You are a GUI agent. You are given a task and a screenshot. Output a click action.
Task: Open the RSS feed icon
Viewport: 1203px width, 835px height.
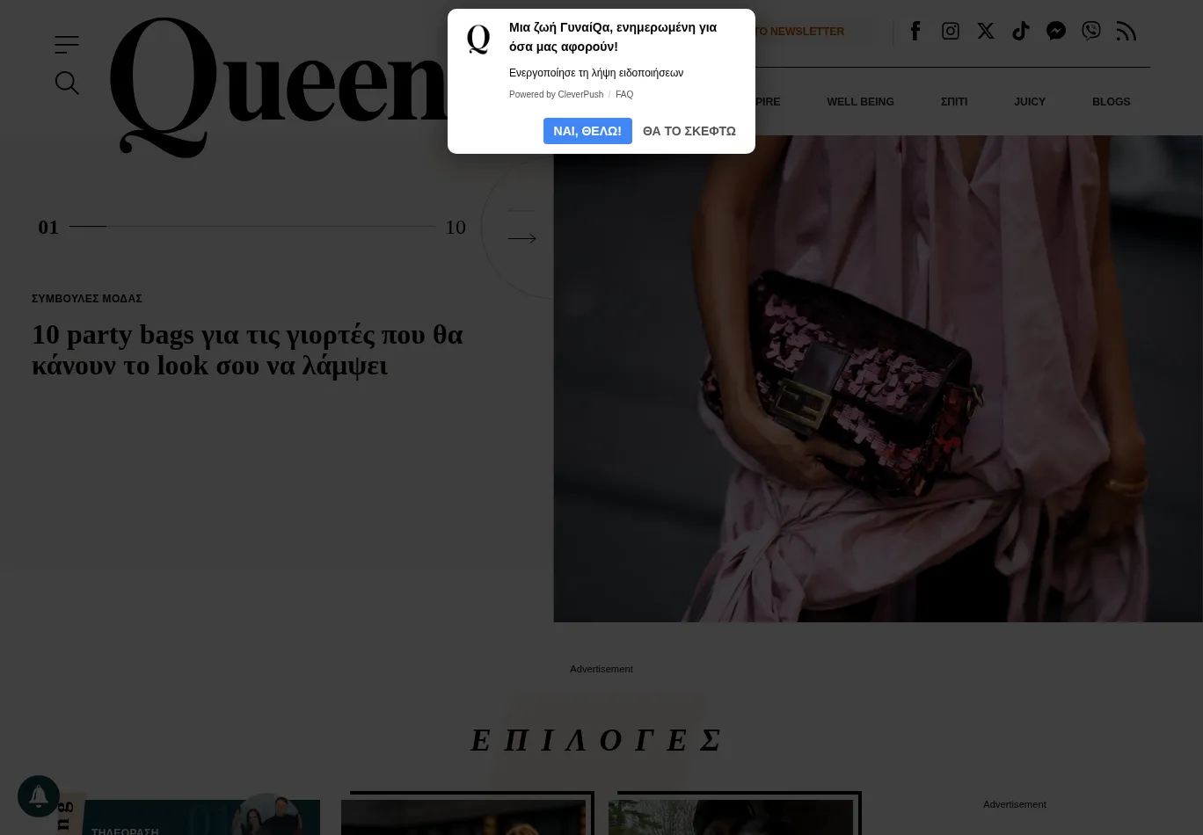pyautogui.click(x=1126, y=31)
